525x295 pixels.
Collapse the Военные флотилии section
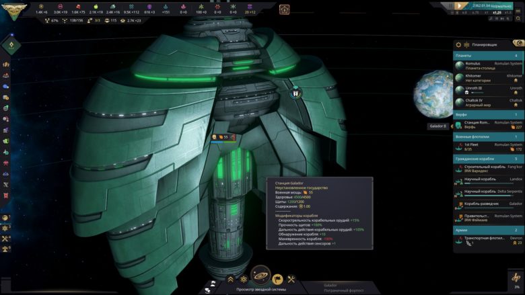coord(487,136)
